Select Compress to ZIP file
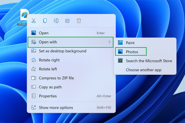Screen dimensions: 185x123 coord(71,78)
